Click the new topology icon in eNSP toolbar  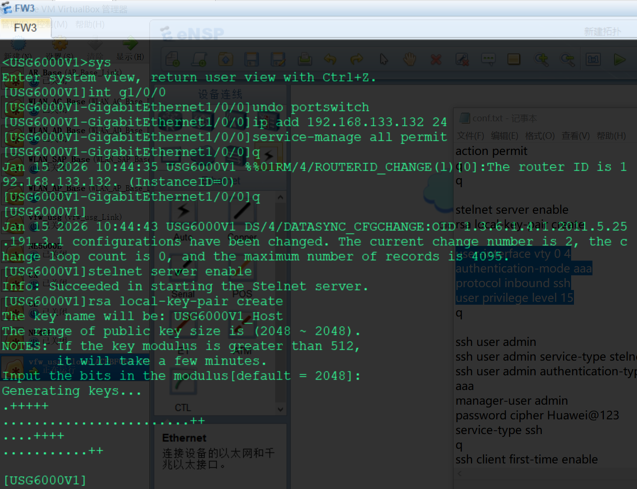pos(173,60)
